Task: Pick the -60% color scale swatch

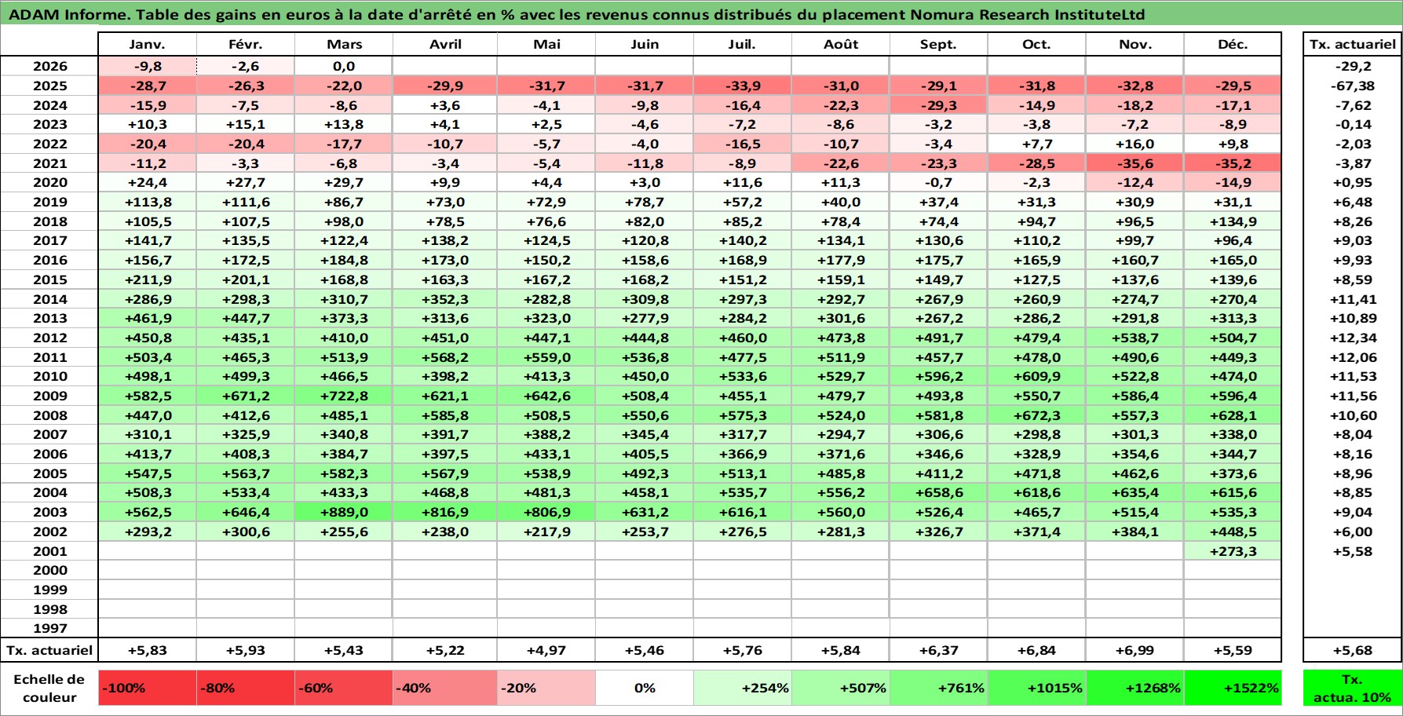Action: [344, 688]
